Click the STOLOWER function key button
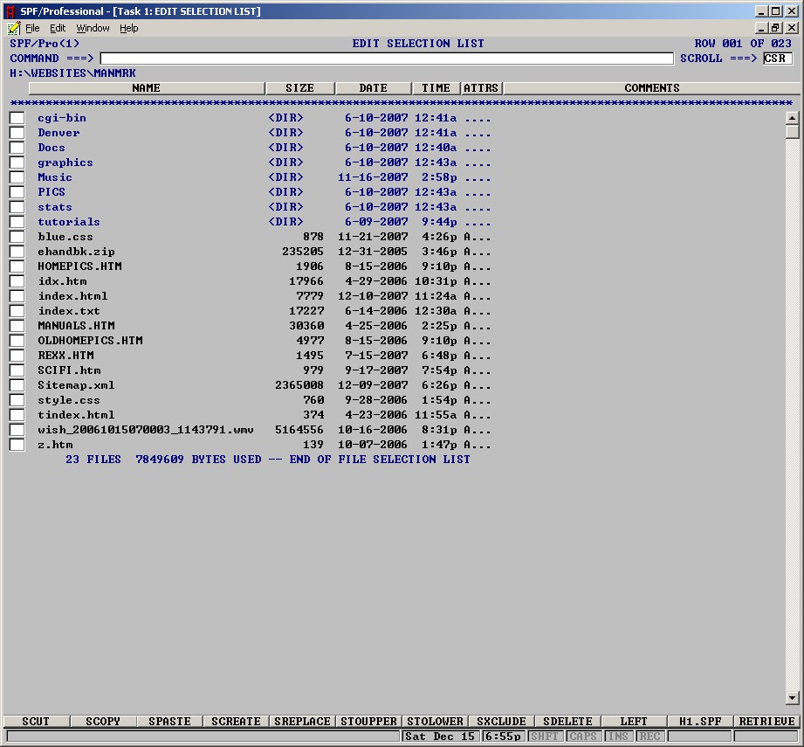The image size is (804, 747). pyautogui.click(x=435, y=722)
